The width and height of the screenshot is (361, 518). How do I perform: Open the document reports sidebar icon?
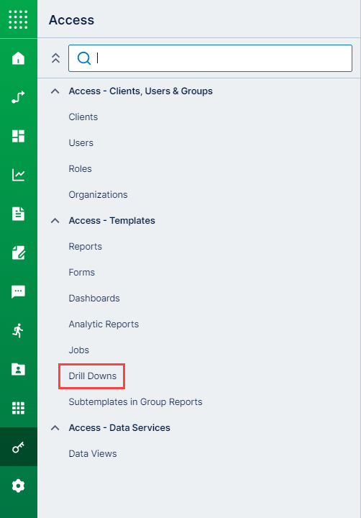click(x=18, y=214)
